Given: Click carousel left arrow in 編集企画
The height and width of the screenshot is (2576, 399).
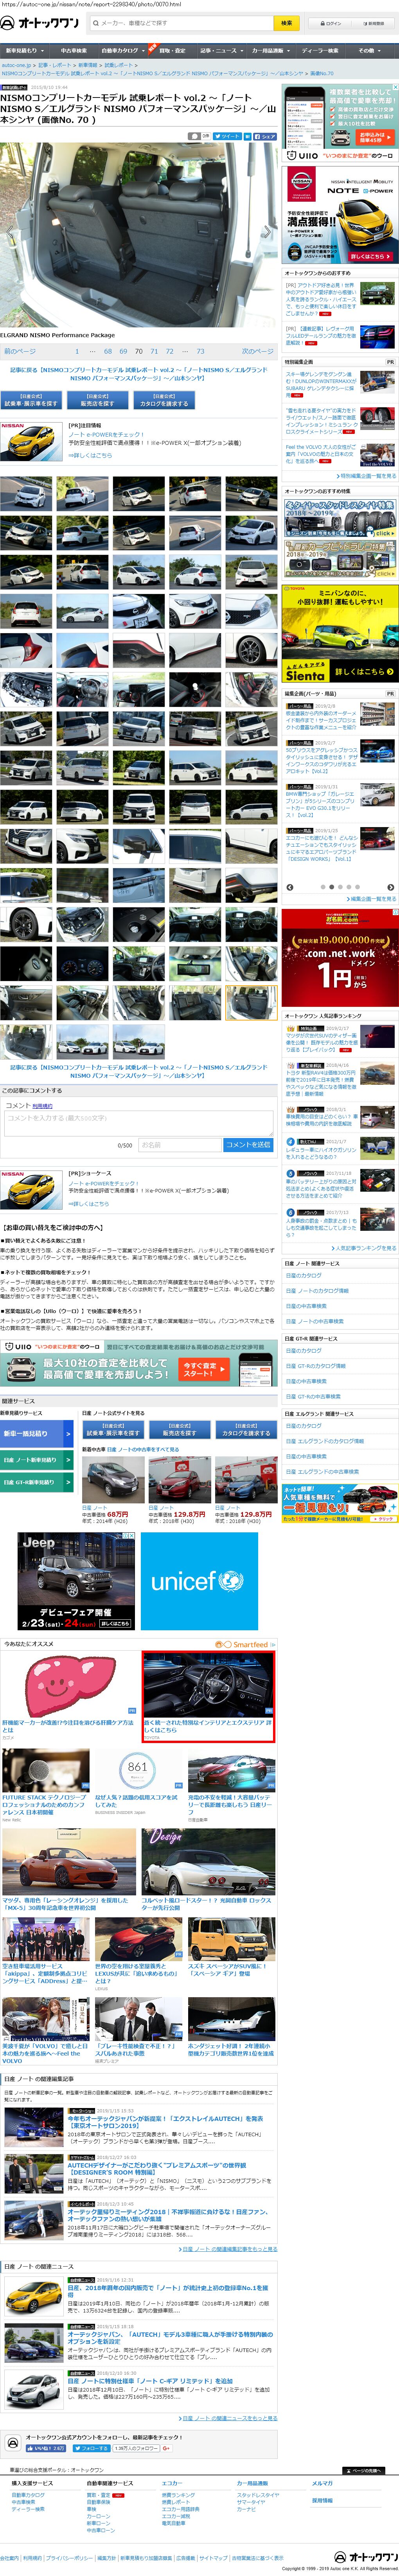Looking at the screenshot, I should [x=290, y=887].
